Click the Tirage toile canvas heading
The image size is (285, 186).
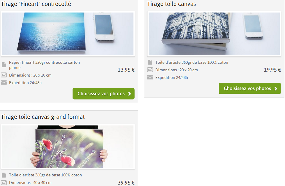(x=171, y=4)
